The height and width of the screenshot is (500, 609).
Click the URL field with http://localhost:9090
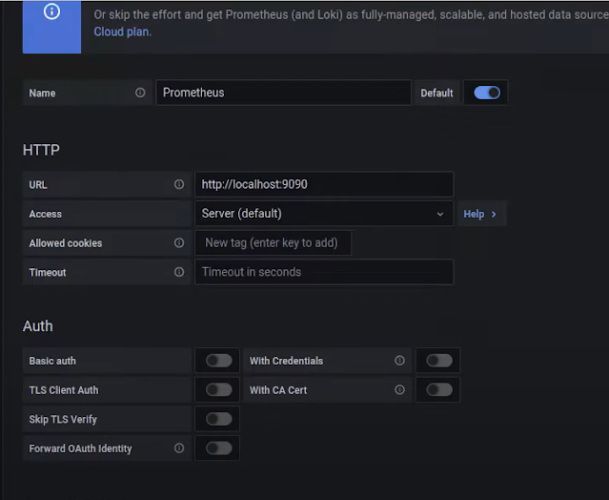tap(324, 184)
